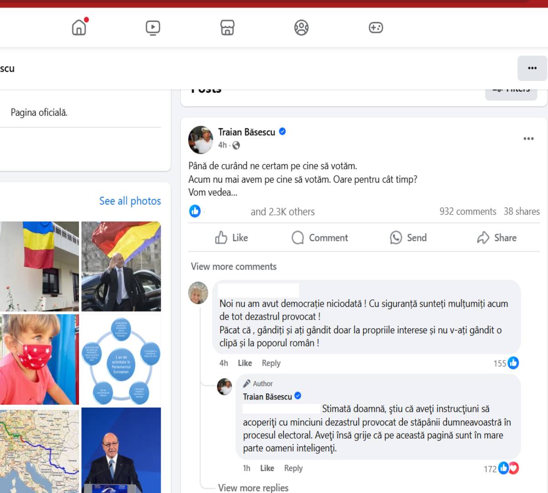The width and height of the screenshot is (548, 493).
Task: Open Marketplace storefront icon
Action: (227, 28)
